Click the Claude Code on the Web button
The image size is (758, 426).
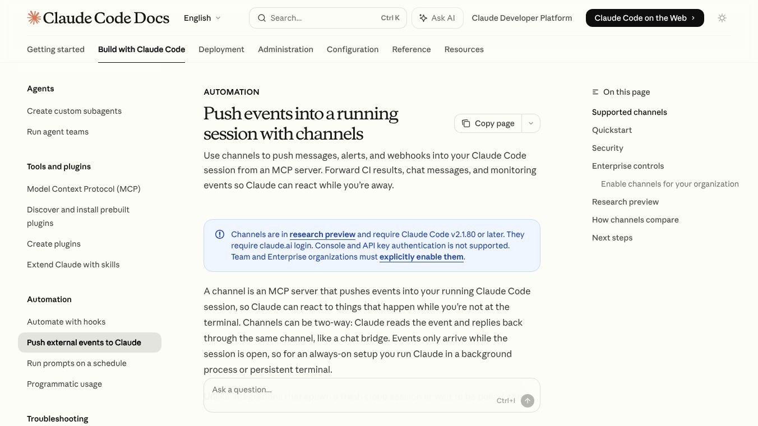pyautogui.click(x=645, y=18)
